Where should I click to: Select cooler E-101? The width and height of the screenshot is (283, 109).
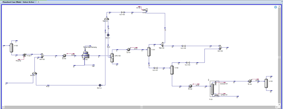[x=129, y=50]
